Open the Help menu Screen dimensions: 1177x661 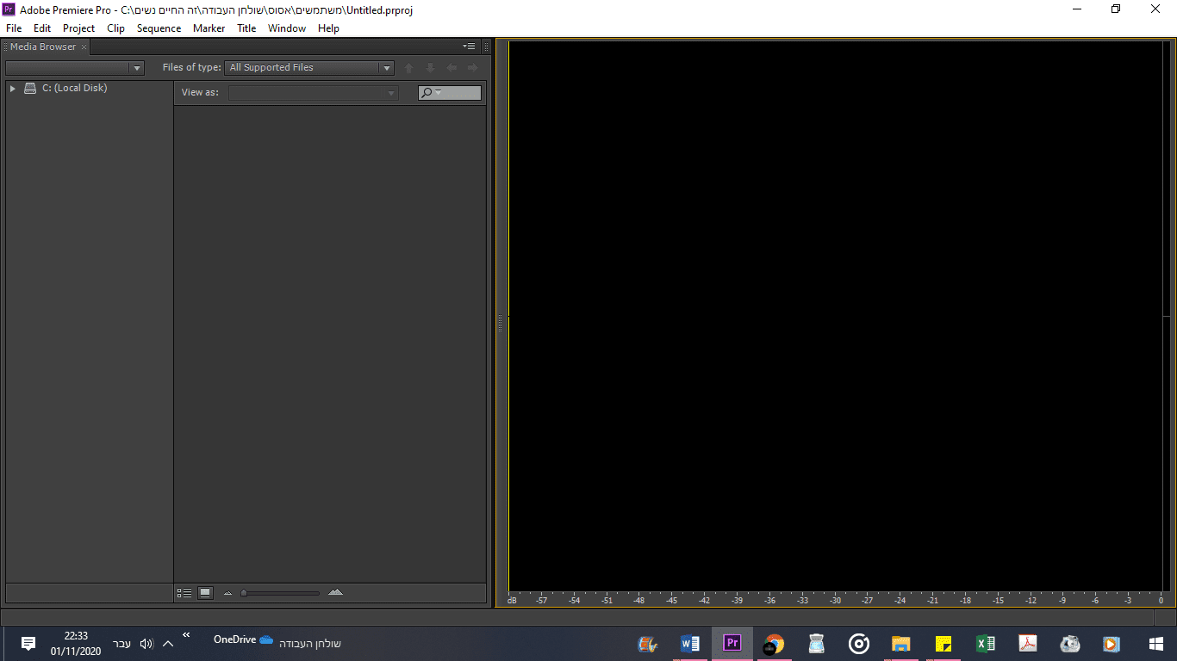[328, 28]
